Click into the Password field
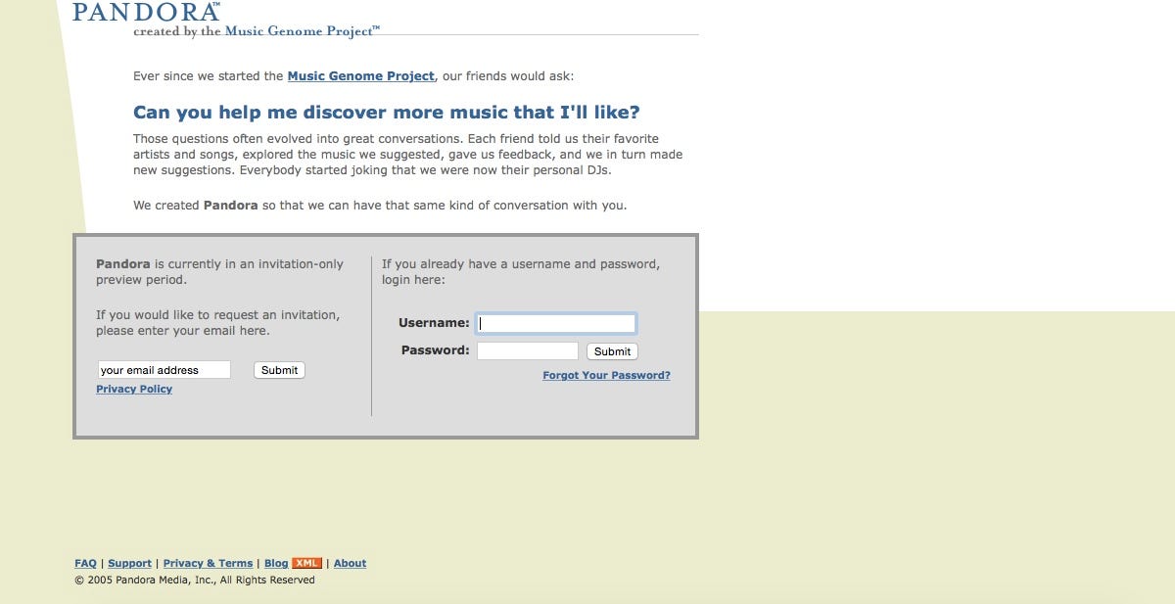The image size is (1175, 604). point(528,350)
